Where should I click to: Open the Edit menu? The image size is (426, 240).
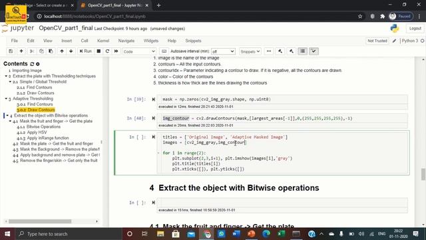tap(31, 41)
